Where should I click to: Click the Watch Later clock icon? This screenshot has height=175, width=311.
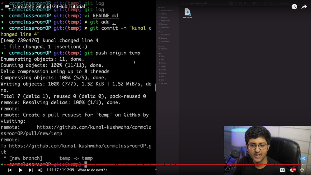tap(294, 7)
